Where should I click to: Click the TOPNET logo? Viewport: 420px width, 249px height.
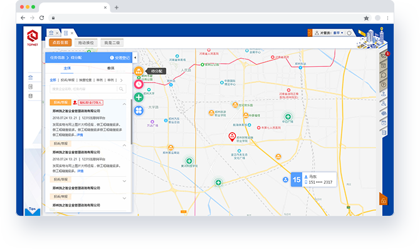(x=33, y=38)
